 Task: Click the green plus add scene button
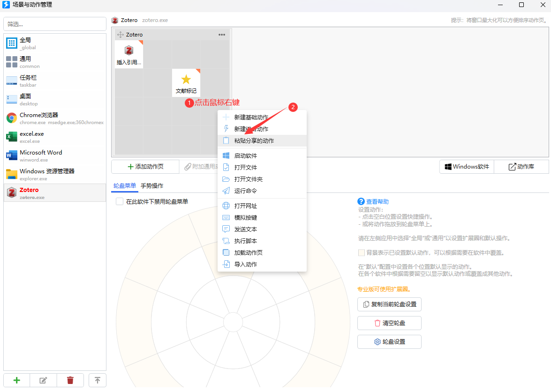click(16, 381)
